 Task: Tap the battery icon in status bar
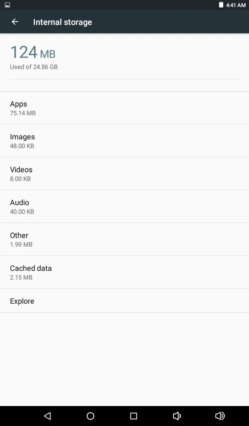tap(221, 5)
